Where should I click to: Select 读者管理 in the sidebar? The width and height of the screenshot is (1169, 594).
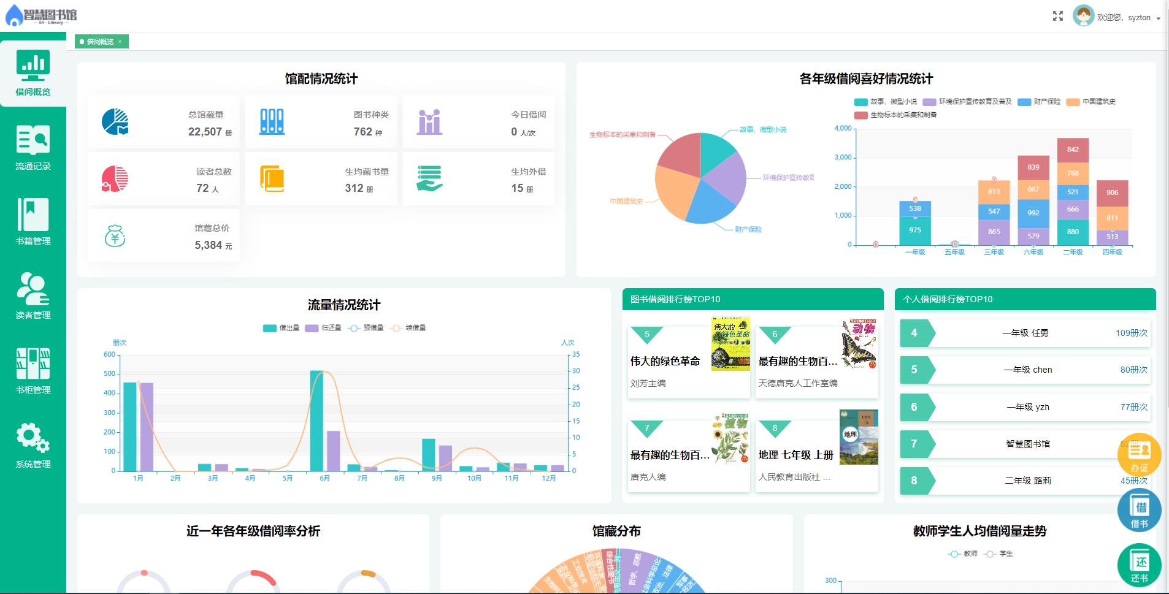(33, 296)
